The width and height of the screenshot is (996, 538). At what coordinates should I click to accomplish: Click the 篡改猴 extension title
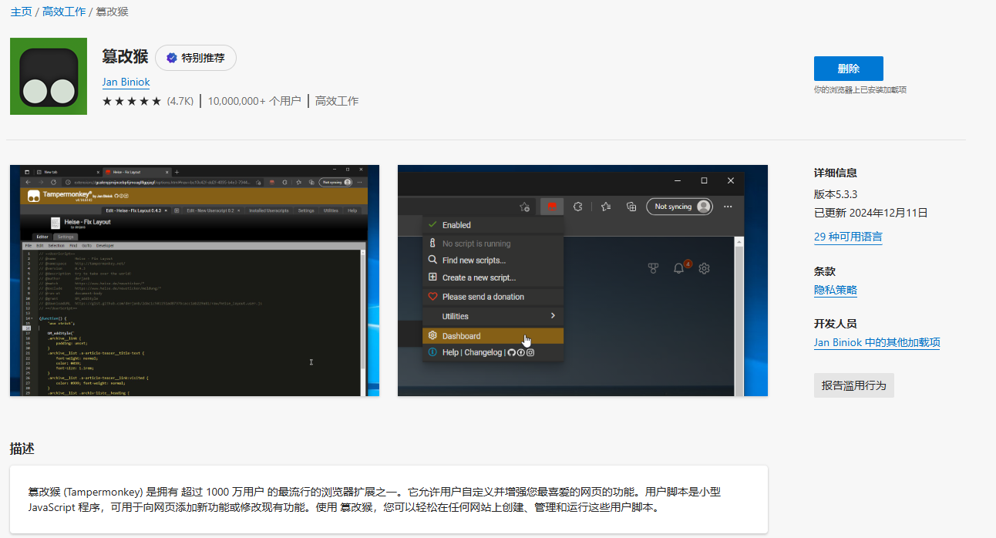pyautogui.click(x=125, y=57)
